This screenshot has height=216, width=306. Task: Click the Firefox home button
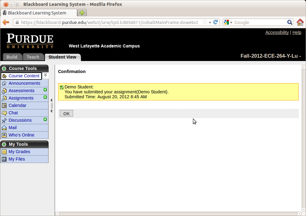pos(300,22)
